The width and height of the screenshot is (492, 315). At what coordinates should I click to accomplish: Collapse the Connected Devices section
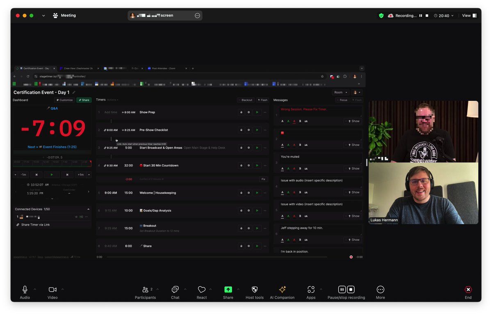[88, 209]
